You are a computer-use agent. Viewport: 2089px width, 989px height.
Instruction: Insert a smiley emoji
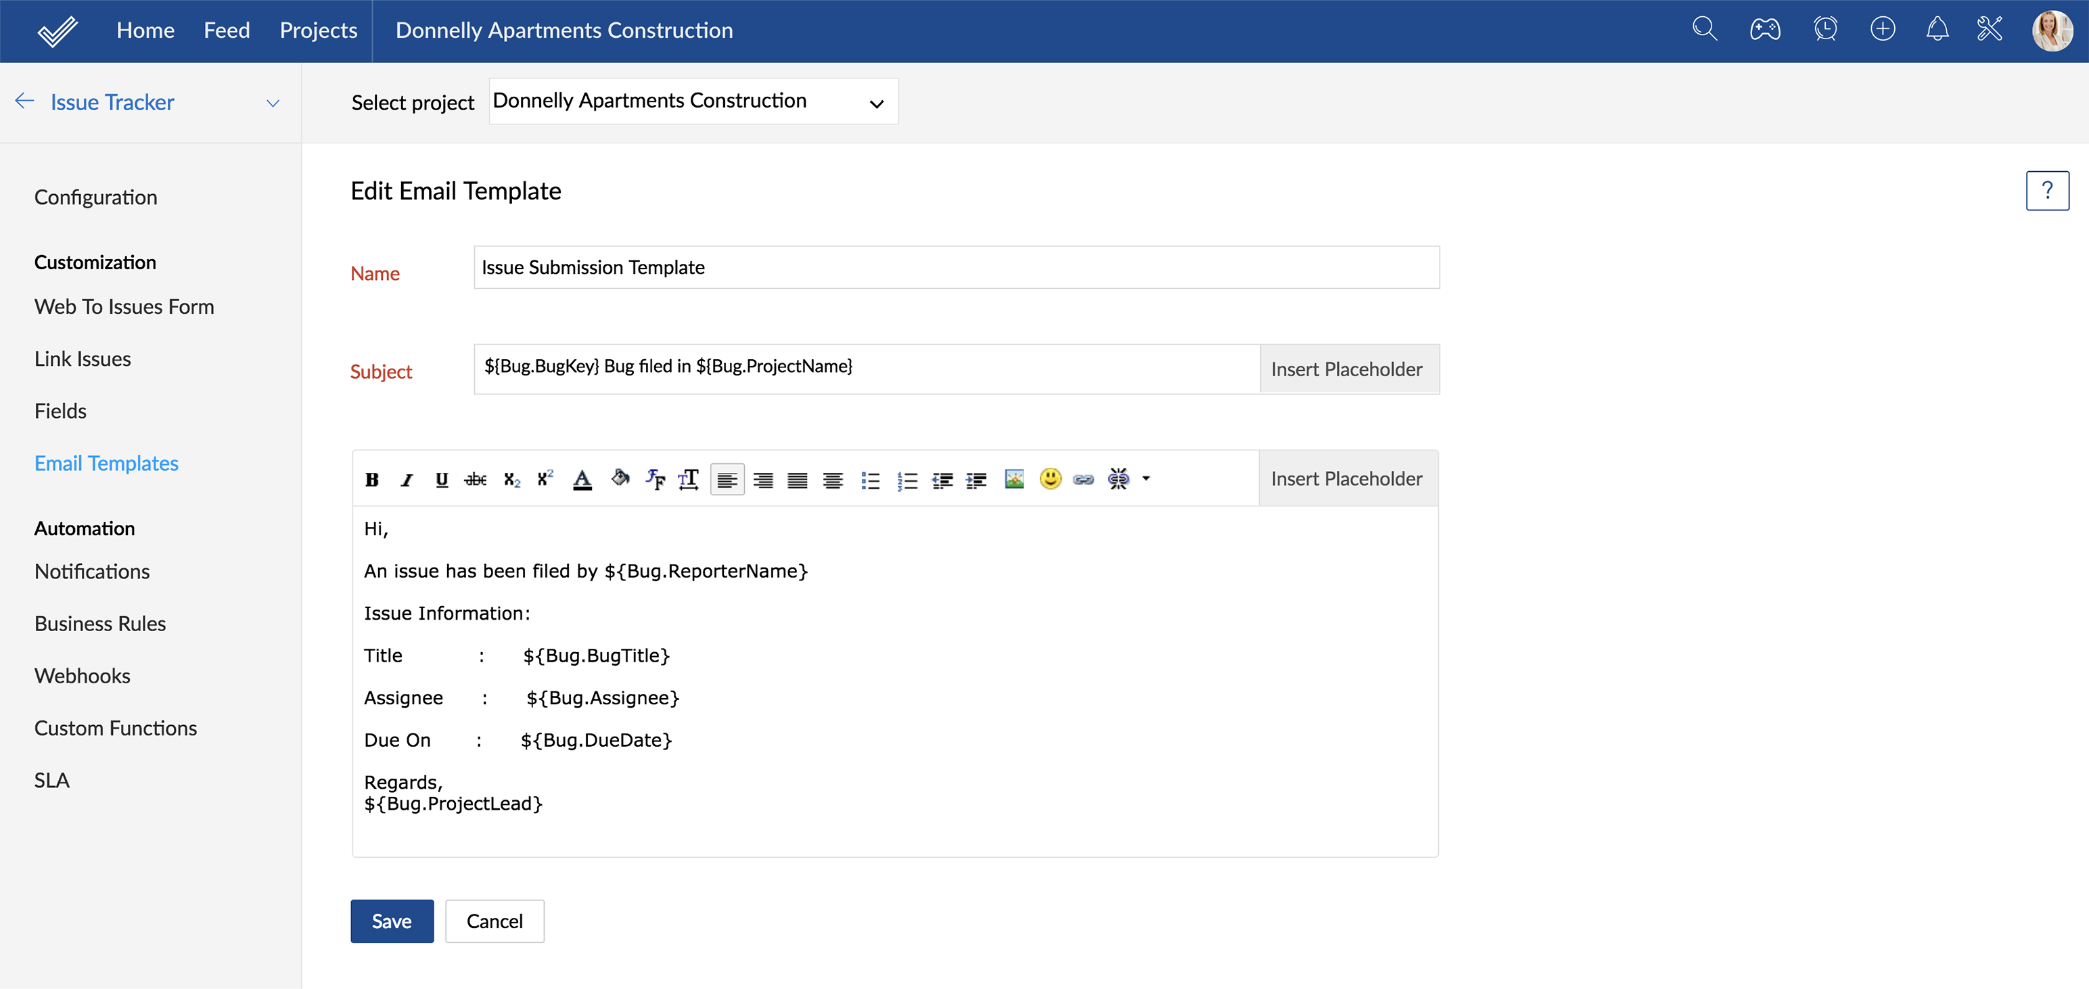pyautogui.click(x=1051, y=479)
